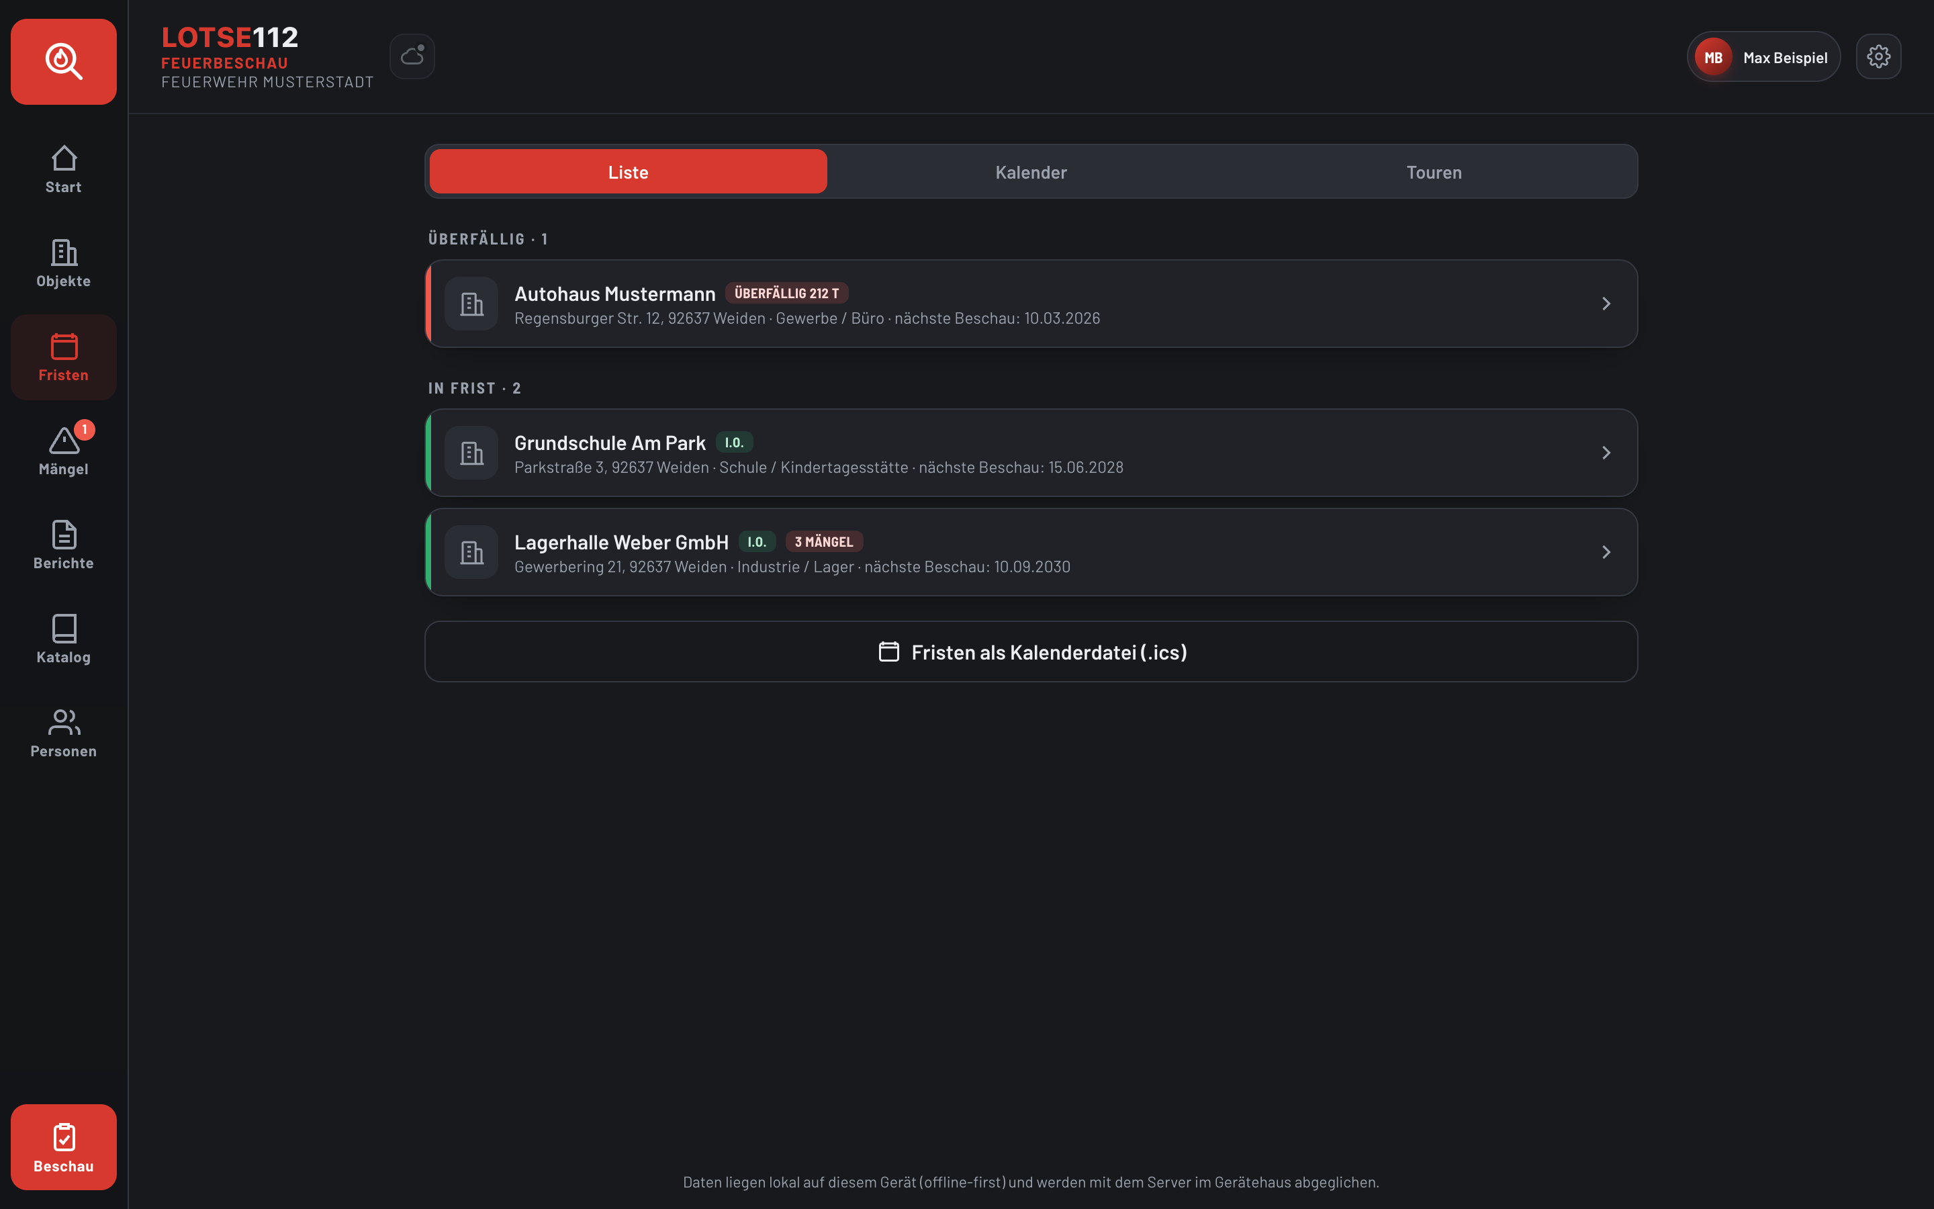1934x1209 pixels.
Task: Expand Autohaus Mustermann row chevron
Action: coord(1606,304)
